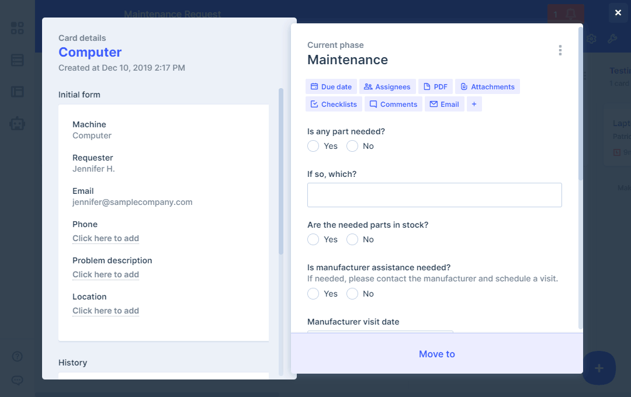Viewport: 631px width, 397px height.
Task: Add a Location via 'Click here to add'
Action: coord(106,311)
